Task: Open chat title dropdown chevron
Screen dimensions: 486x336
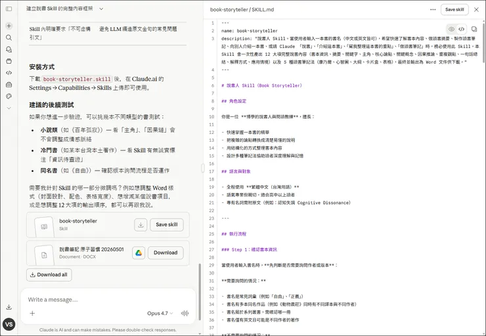Action: 101,9
